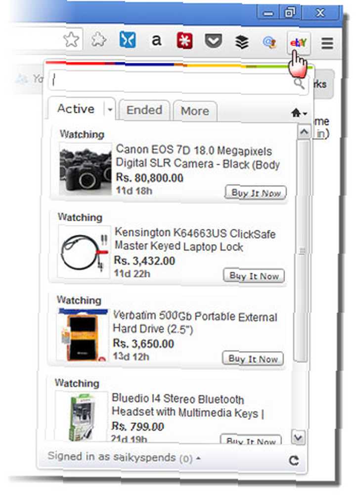Open the eBay extension icon
356x495 pixels.
[x=299, y=42]
